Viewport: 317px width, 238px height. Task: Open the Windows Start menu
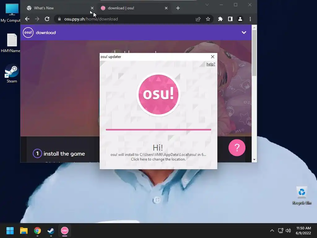click(x=10, y=231)
